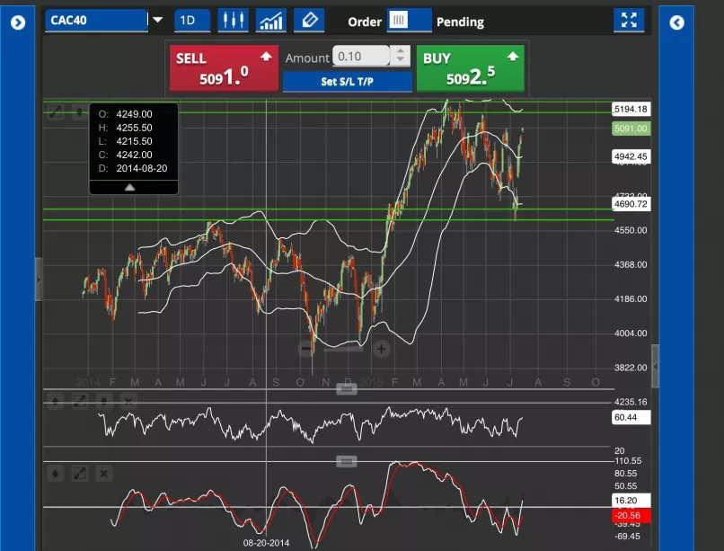Select the Order mode label
The image size is (724, 551).
(x=365, y=22)
